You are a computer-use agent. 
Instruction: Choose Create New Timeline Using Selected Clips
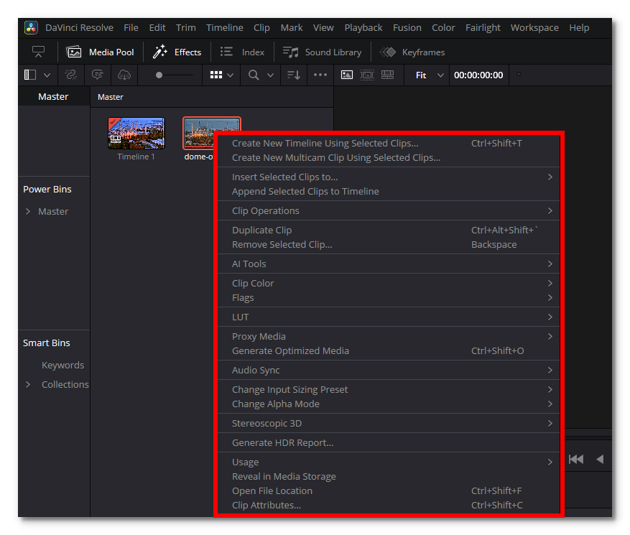click(x=389, y=144)
